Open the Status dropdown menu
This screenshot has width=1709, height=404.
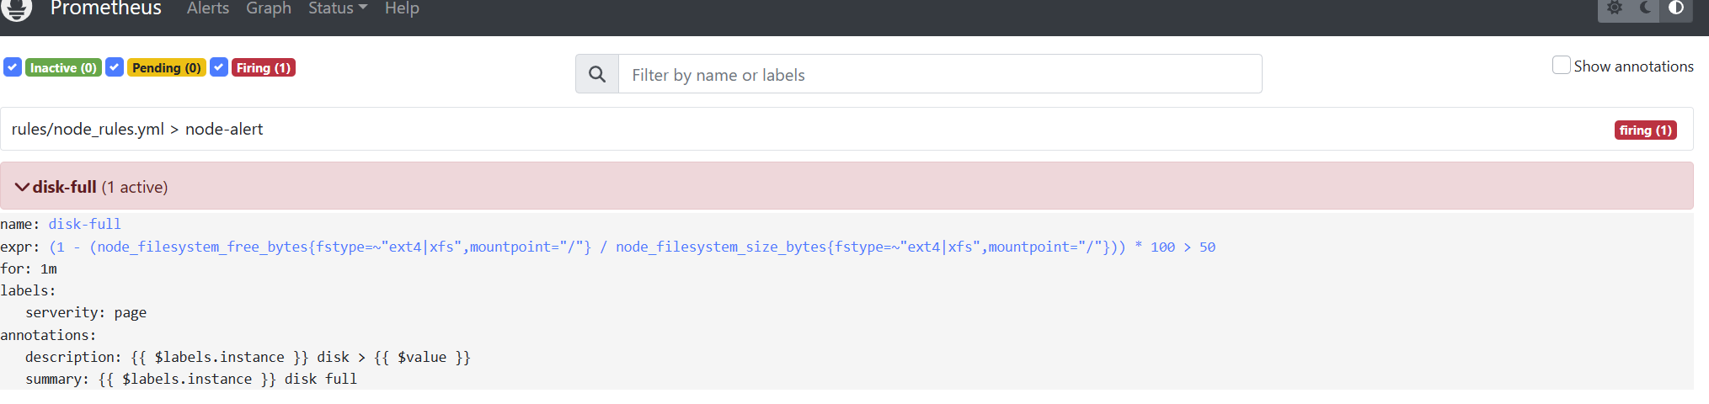point(338,8)
